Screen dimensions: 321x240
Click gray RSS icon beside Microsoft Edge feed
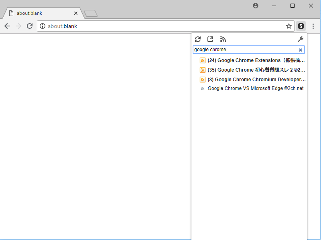[x=203, y=88]
